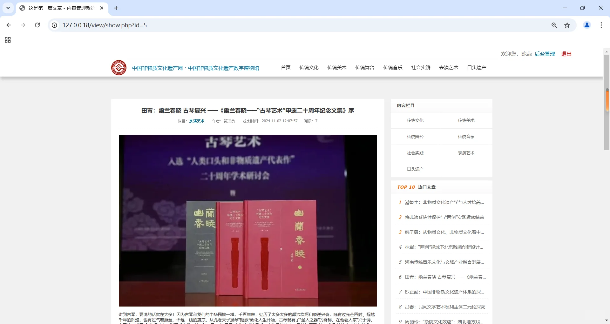
Task: Click the browser back navigation arrow
Action: (9, 25)
